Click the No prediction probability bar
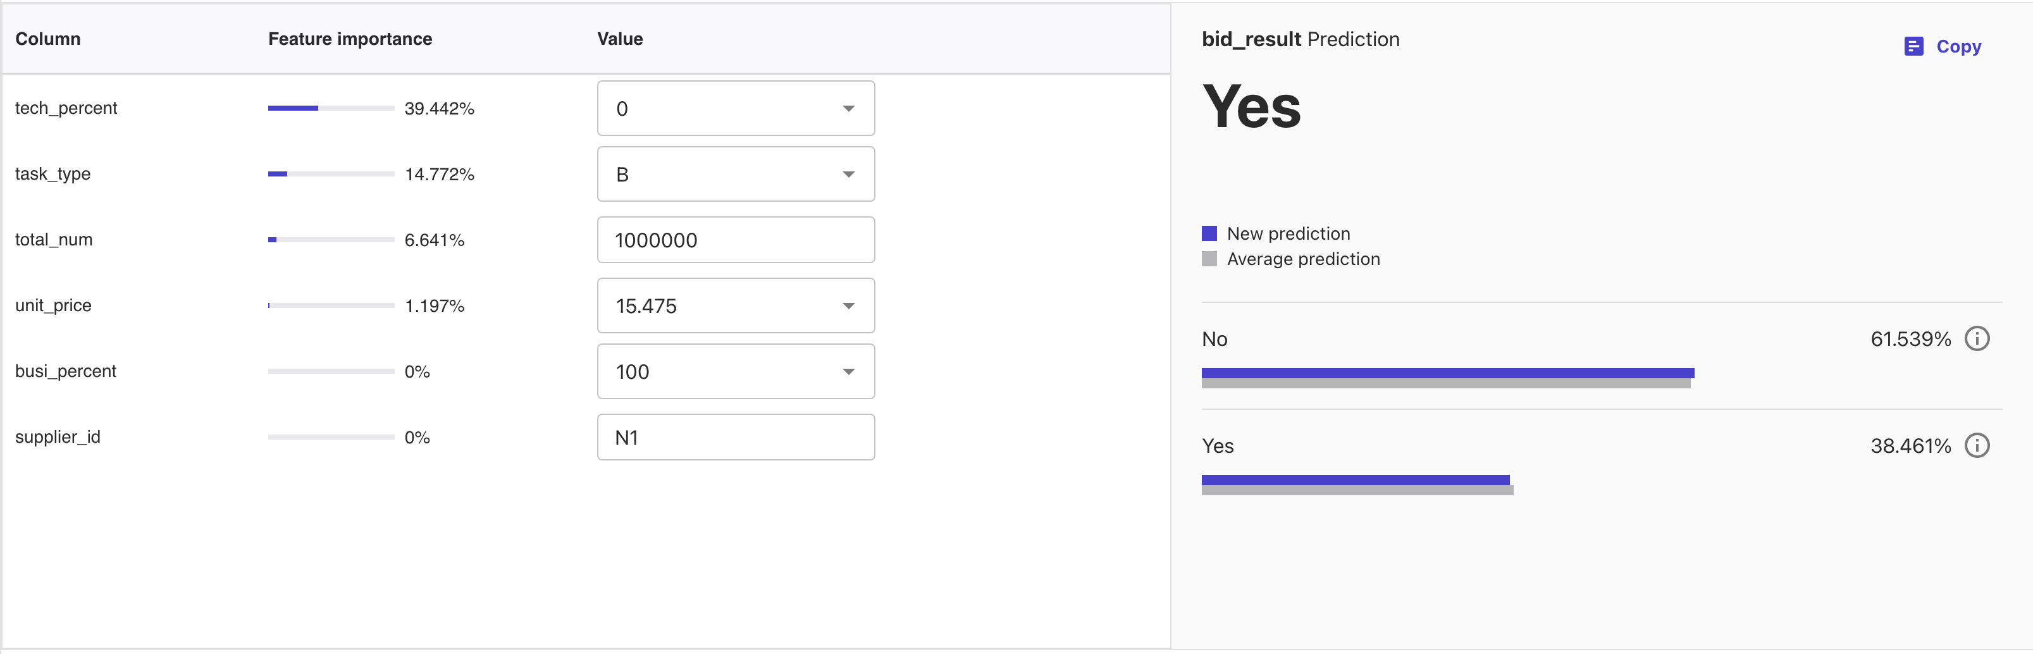2033x654 pixels. click(x=1447, y=378)
